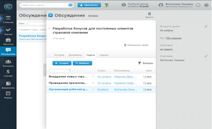Open the help question-mark icon

[206, 5]
